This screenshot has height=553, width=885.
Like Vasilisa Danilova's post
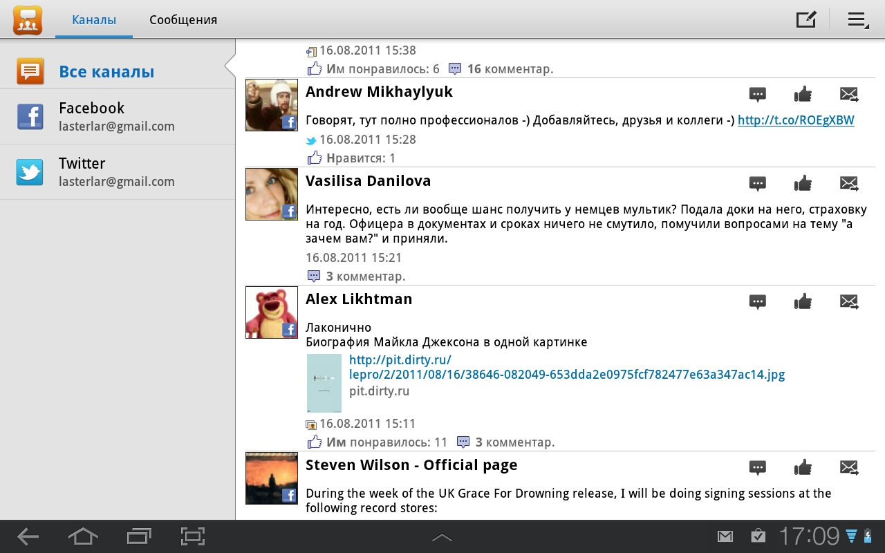coord(803,183)
